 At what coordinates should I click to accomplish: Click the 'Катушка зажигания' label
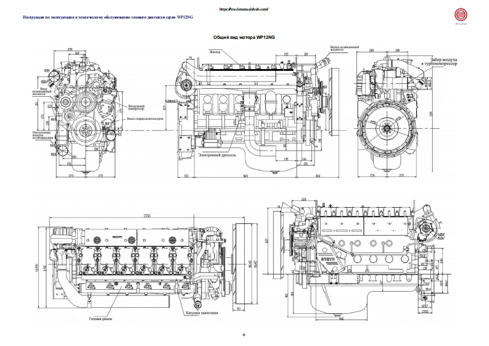coord(201,313)
